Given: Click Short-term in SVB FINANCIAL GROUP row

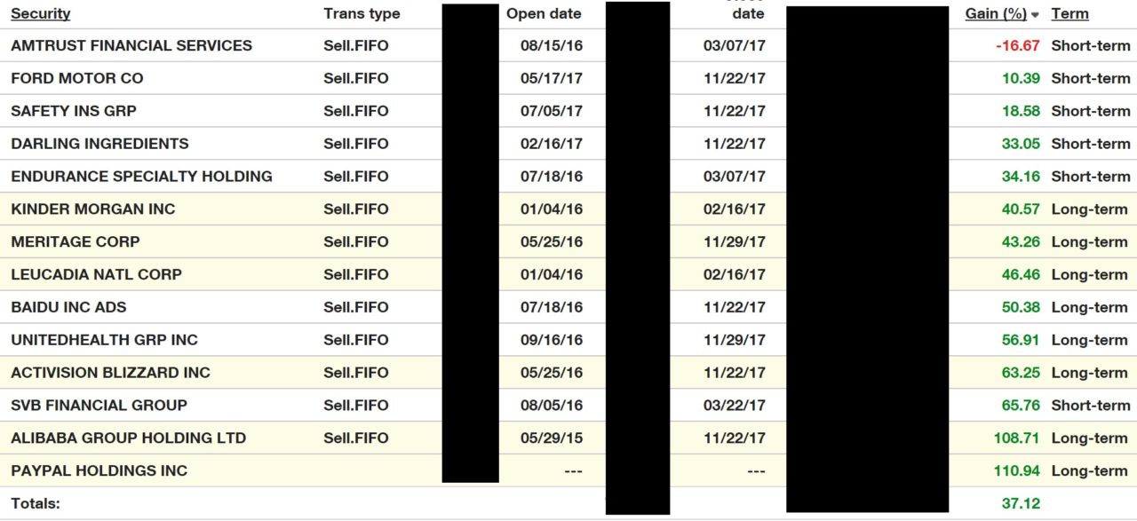Looking at the screenshot, I should [x=1090, y=406].
